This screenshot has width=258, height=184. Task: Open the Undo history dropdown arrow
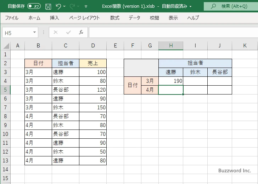pyautogui.click(x=64, y=6)
